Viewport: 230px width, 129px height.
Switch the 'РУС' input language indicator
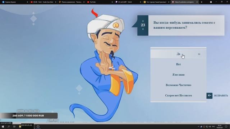click(x=213, y=126)
